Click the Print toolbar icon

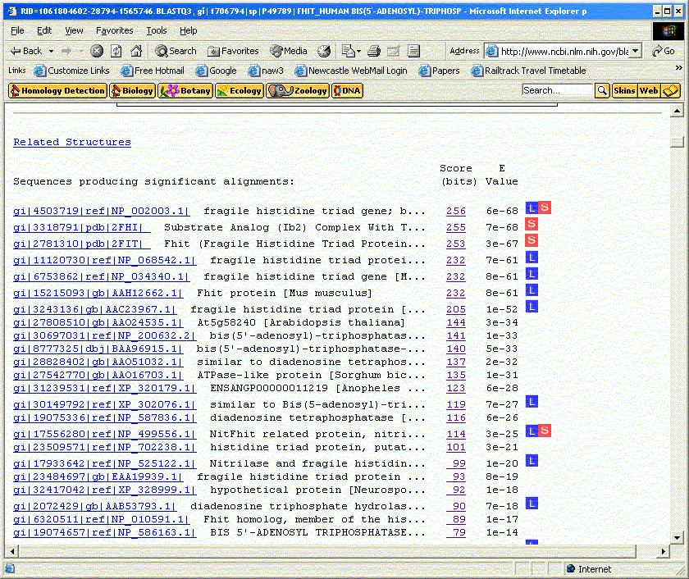[374, 51]
